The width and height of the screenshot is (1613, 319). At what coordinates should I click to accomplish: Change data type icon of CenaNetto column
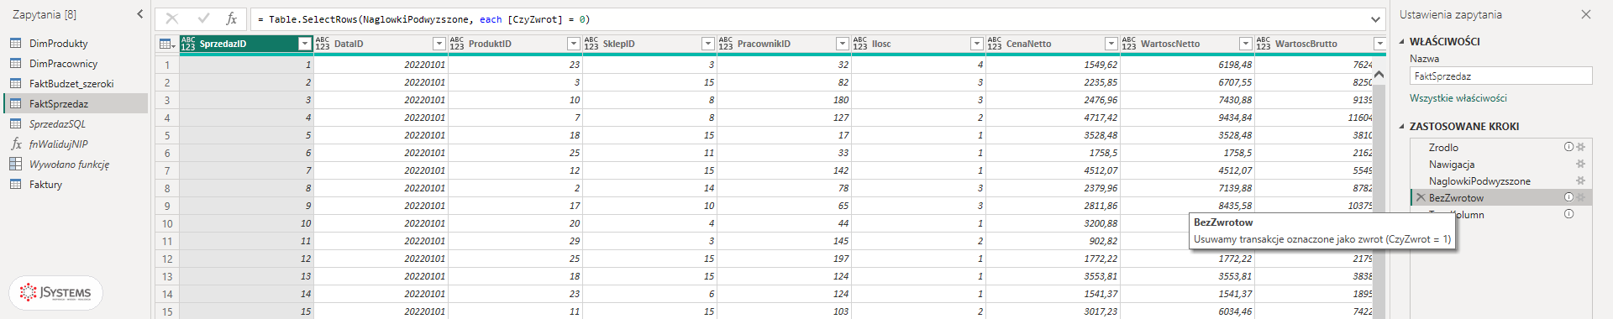[x=995, y=44]
